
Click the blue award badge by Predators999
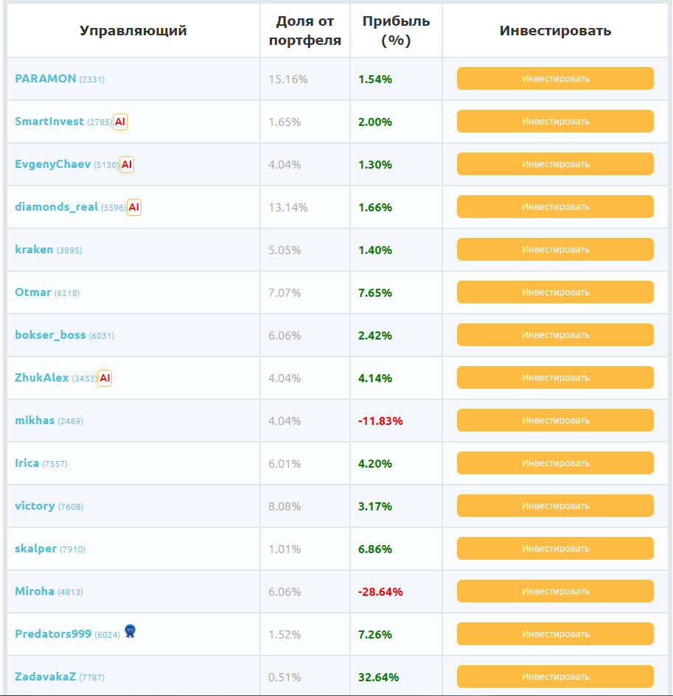coord(130,631)
